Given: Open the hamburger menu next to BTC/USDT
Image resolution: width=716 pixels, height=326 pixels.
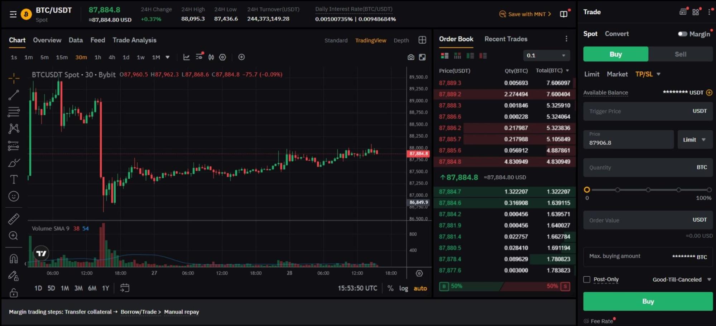Looking at the screenshot, I should pyautogui.click(x=13, y=14).
